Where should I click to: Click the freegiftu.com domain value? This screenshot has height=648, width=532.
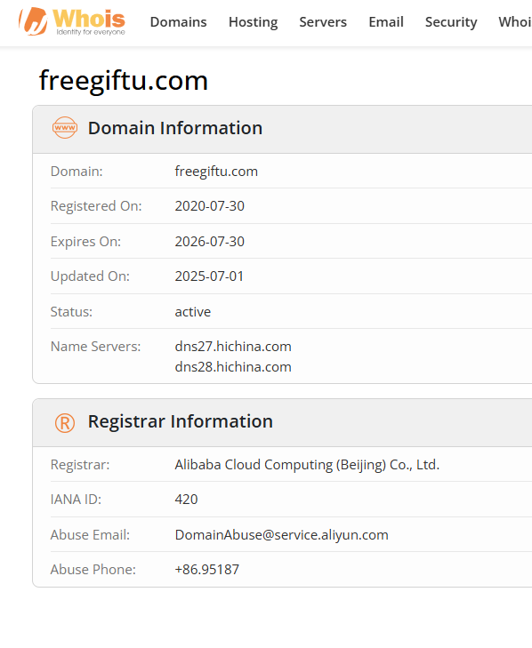coord(216,172)
